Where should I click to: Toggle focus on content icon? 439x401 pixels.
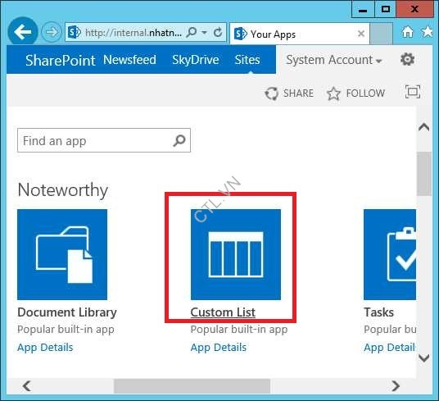pos(413,92)
